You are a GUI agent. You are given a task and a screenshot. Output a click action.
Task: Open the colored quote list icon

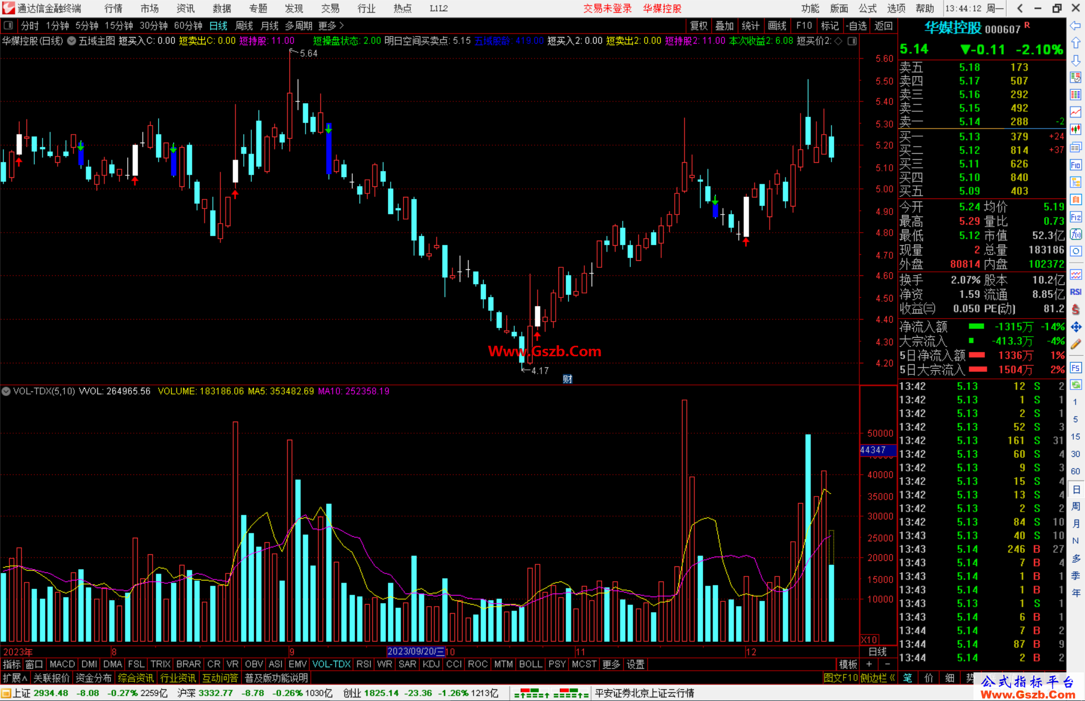click(x=1075, y=77)
